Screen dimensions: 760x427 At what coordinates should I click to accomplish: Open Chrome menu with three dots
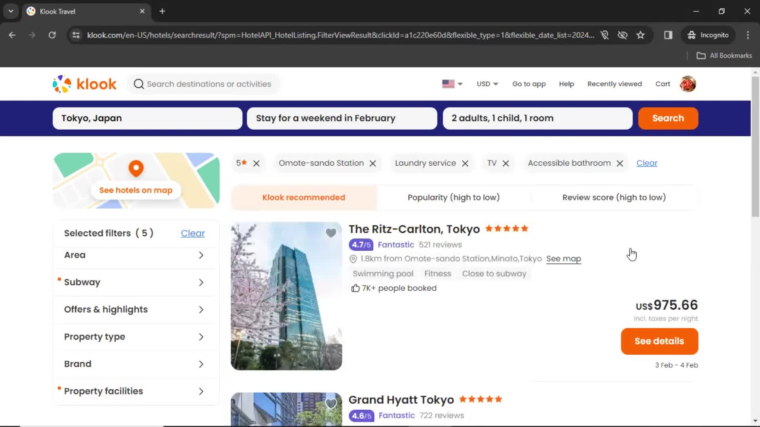748,35
